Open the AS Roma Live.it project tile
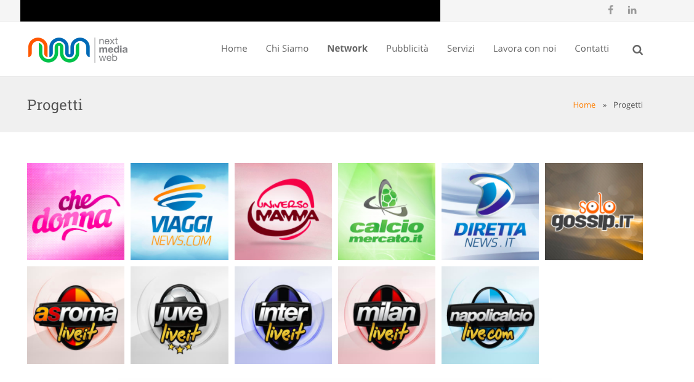694x382 pixels. (x=76, y=315)
